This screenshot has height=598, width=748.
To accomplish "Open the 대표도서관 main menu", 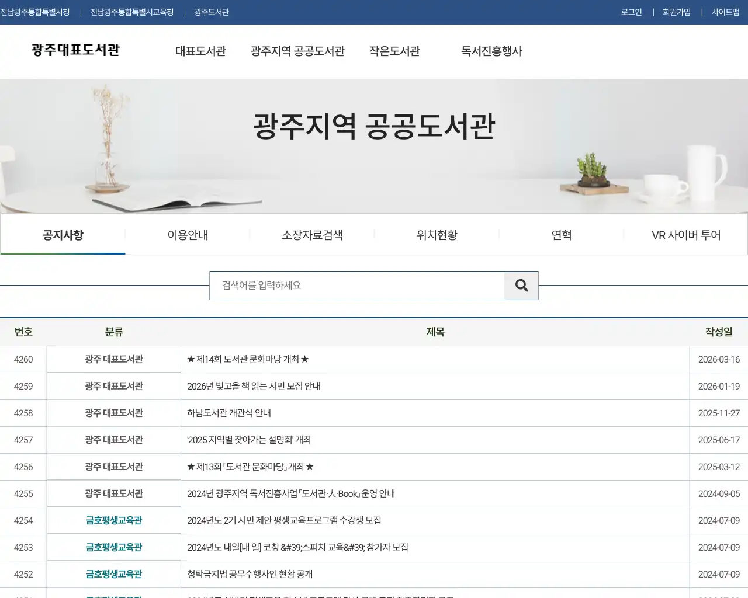I will [x=200, y=51].
